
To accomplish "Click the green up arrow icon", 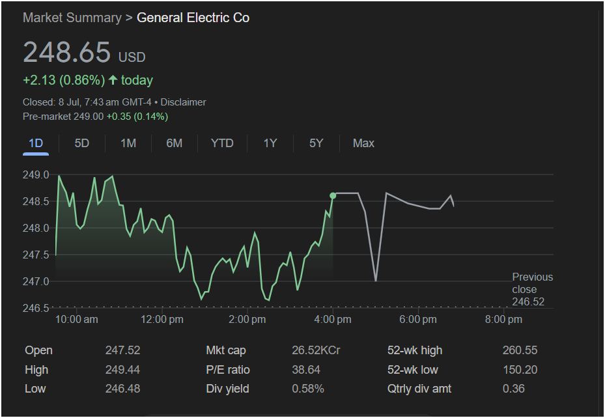I will pyautogui.click(x=113, y=80).
